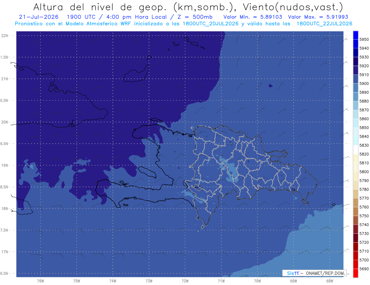Click the '5710' color scale value

pos(364,251)
